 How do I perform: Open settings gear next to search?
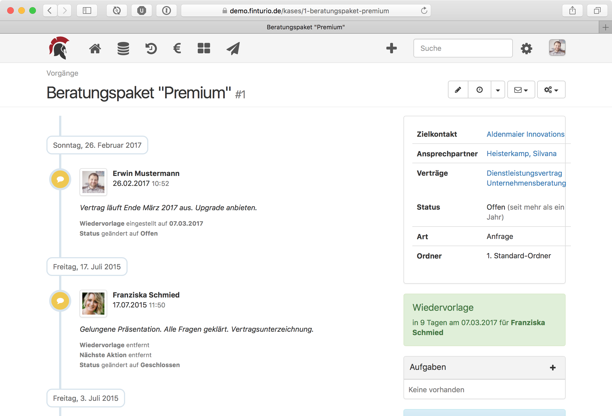(526, 49)
